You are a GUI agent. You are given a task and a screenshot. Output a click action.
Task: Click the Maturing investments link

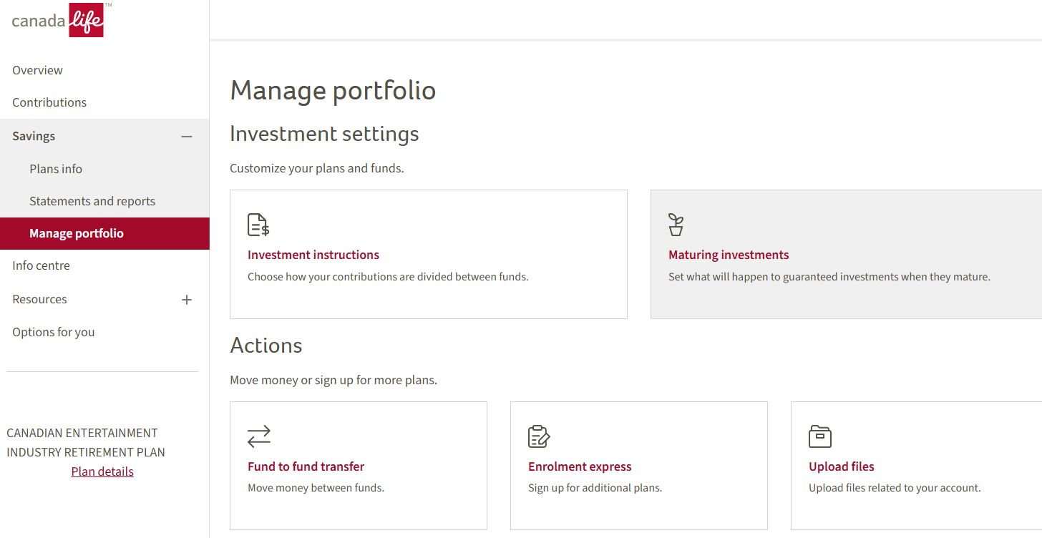729,255
